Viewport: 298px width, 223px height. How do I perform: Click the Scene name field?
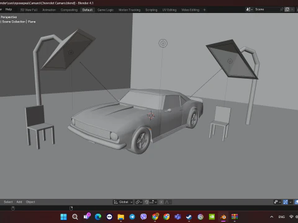click(x=266, y=9)
